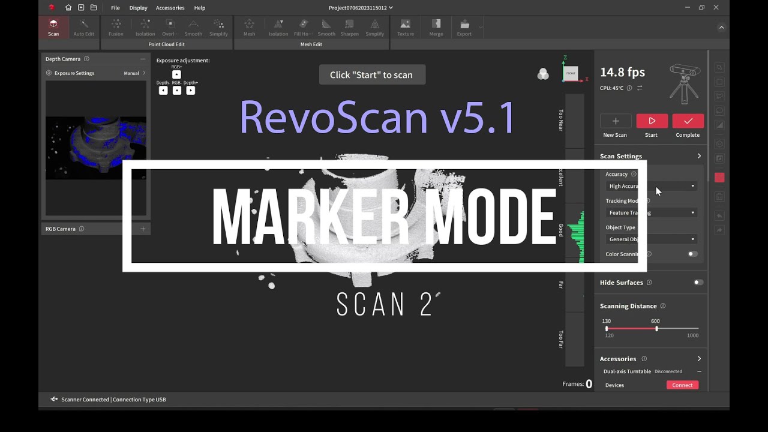Collapse the toolbar ribbon with up chevron

point(721,27)
